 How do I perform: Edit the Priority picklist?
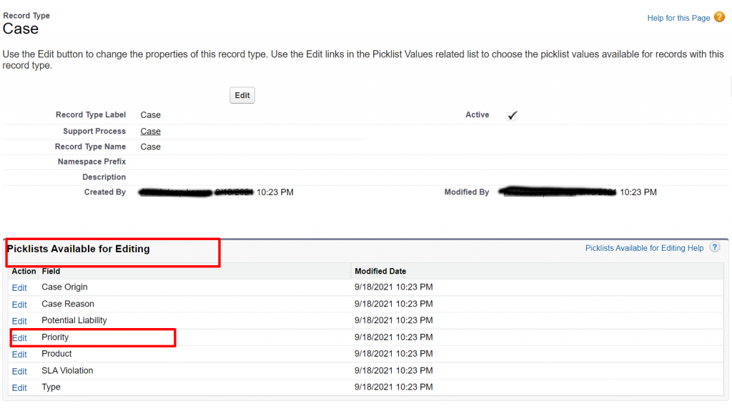tap(19, 338)
